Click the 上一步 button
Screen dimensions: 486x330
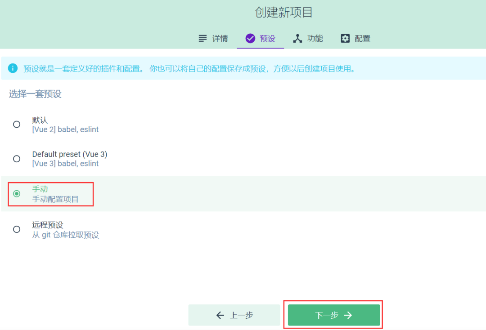point(234,315)
